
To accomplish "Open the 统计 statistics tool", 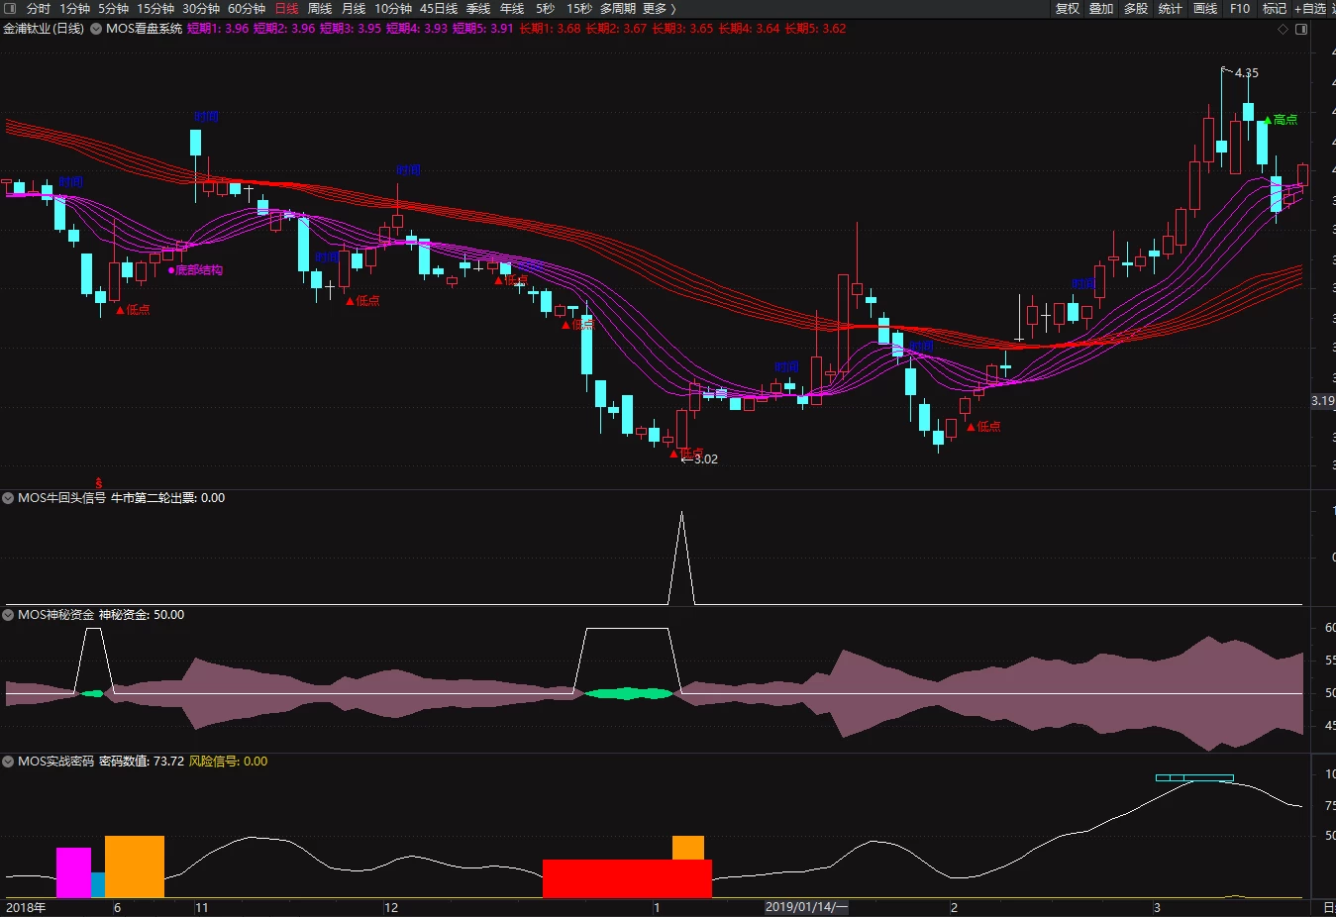I will pos(1171,9).
